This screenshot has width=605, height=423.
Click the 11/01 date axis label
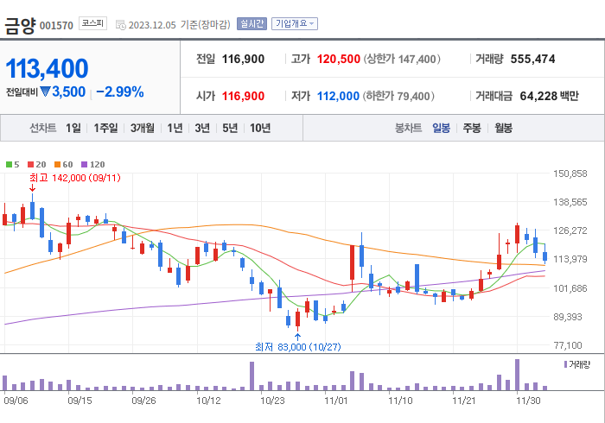pos(336,401)
